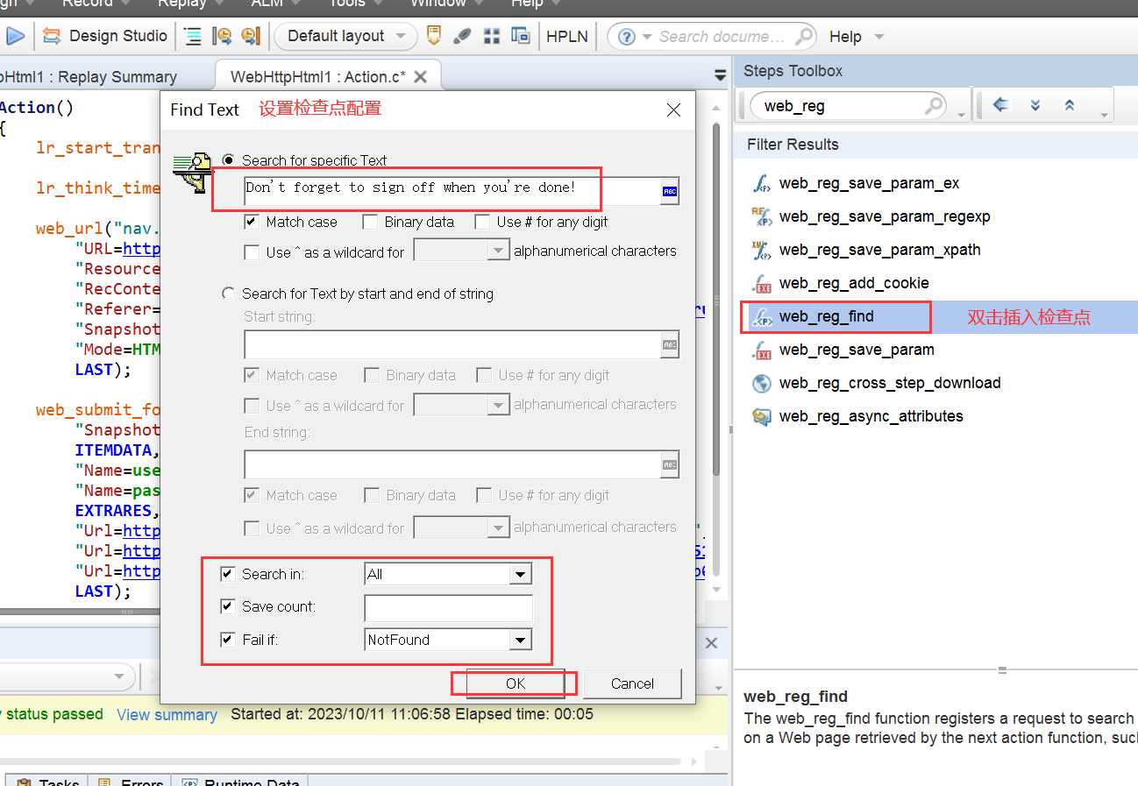Open the Steps Toolbox search options arrow
Image resolution: width=1138 pixels, height=786 pixels.
point(961,116)
